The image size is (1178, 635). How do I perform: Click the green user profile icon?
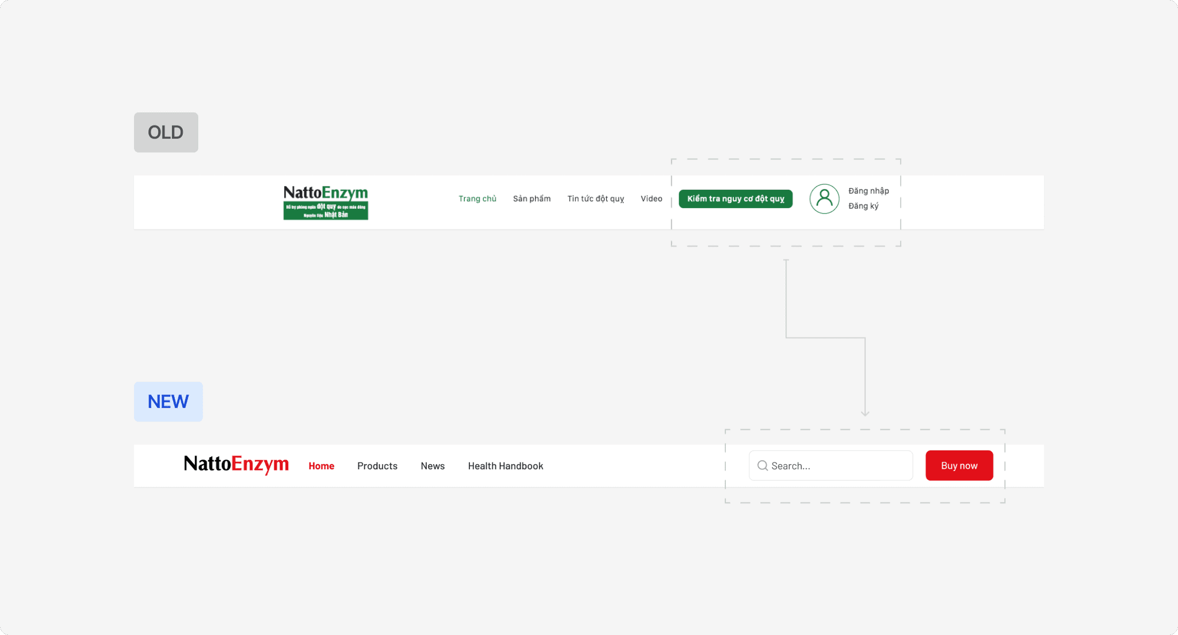point(824,199)
